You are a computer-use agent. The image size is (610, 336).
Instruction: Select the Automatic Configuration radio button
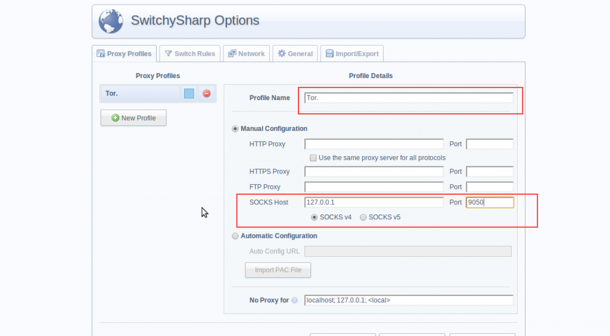click(235, 236)
